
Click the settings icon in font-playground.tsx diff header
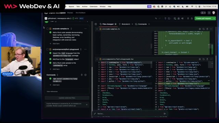point(200,59)
